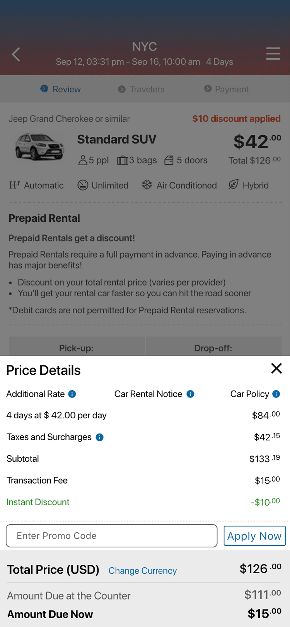The image size is (290, 627).
Task: Close the Price Details panel
Action: coord(276,369)
